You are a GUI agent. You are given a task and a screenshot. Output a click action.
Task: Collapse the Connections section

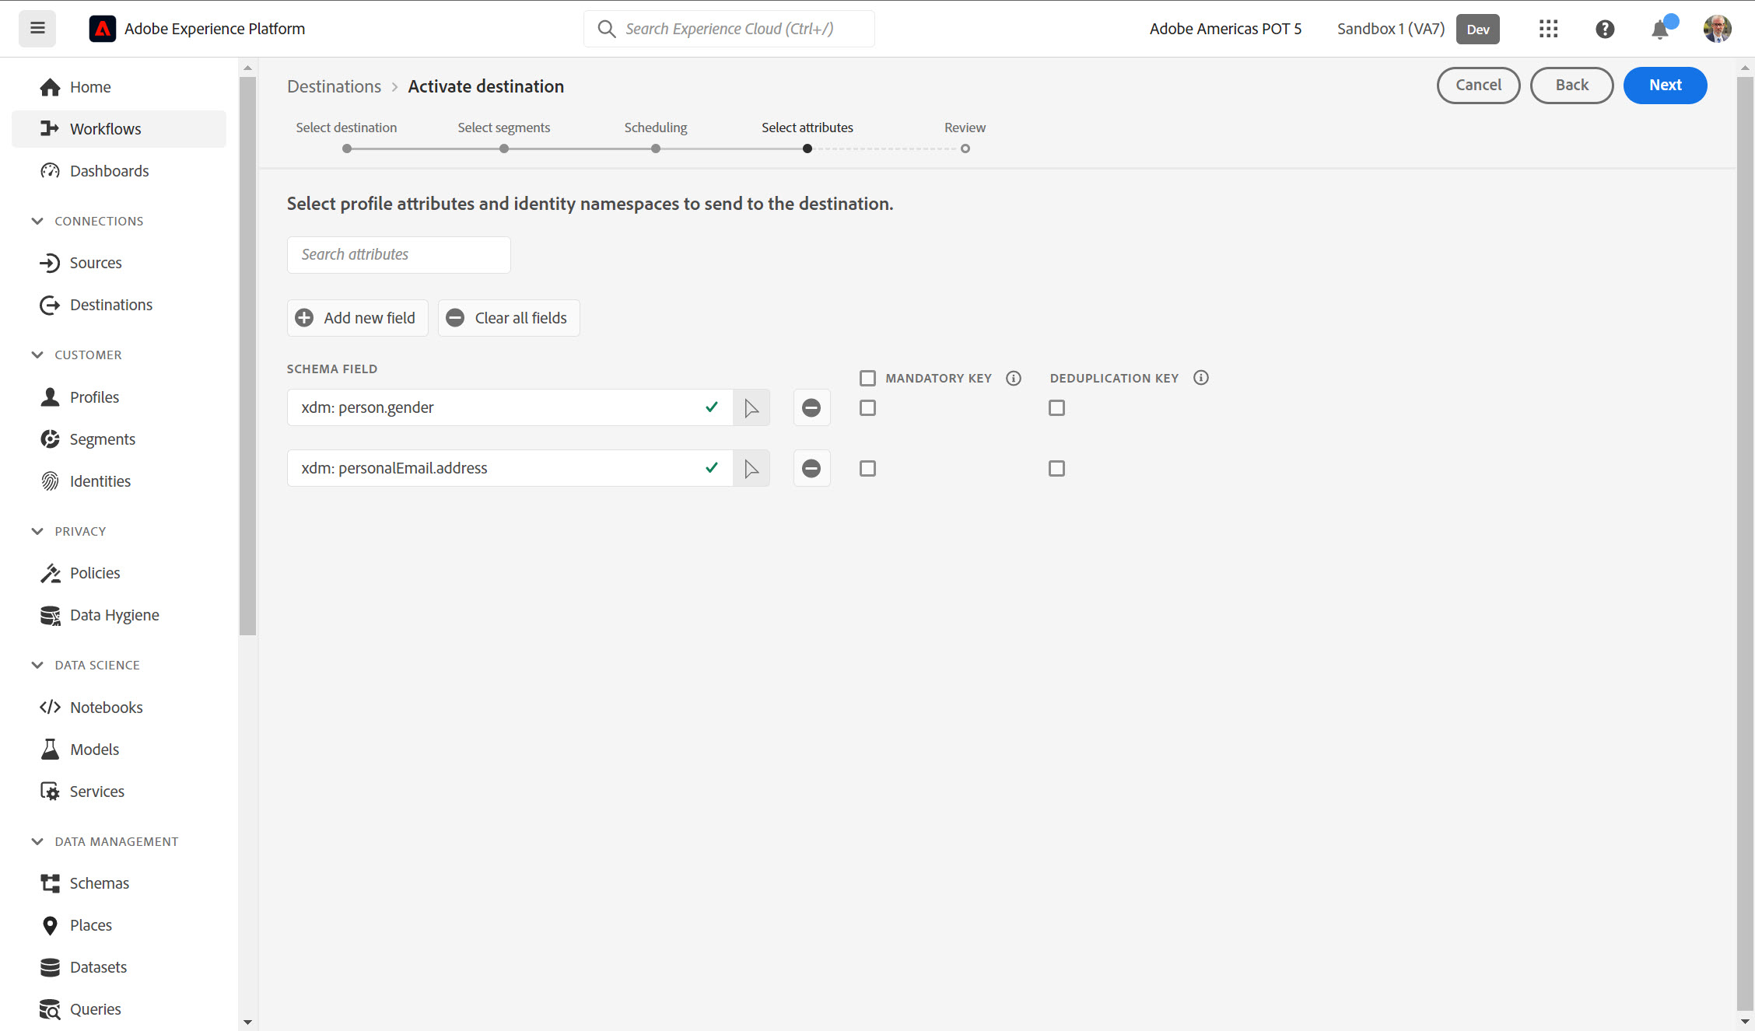coord(37,221)
